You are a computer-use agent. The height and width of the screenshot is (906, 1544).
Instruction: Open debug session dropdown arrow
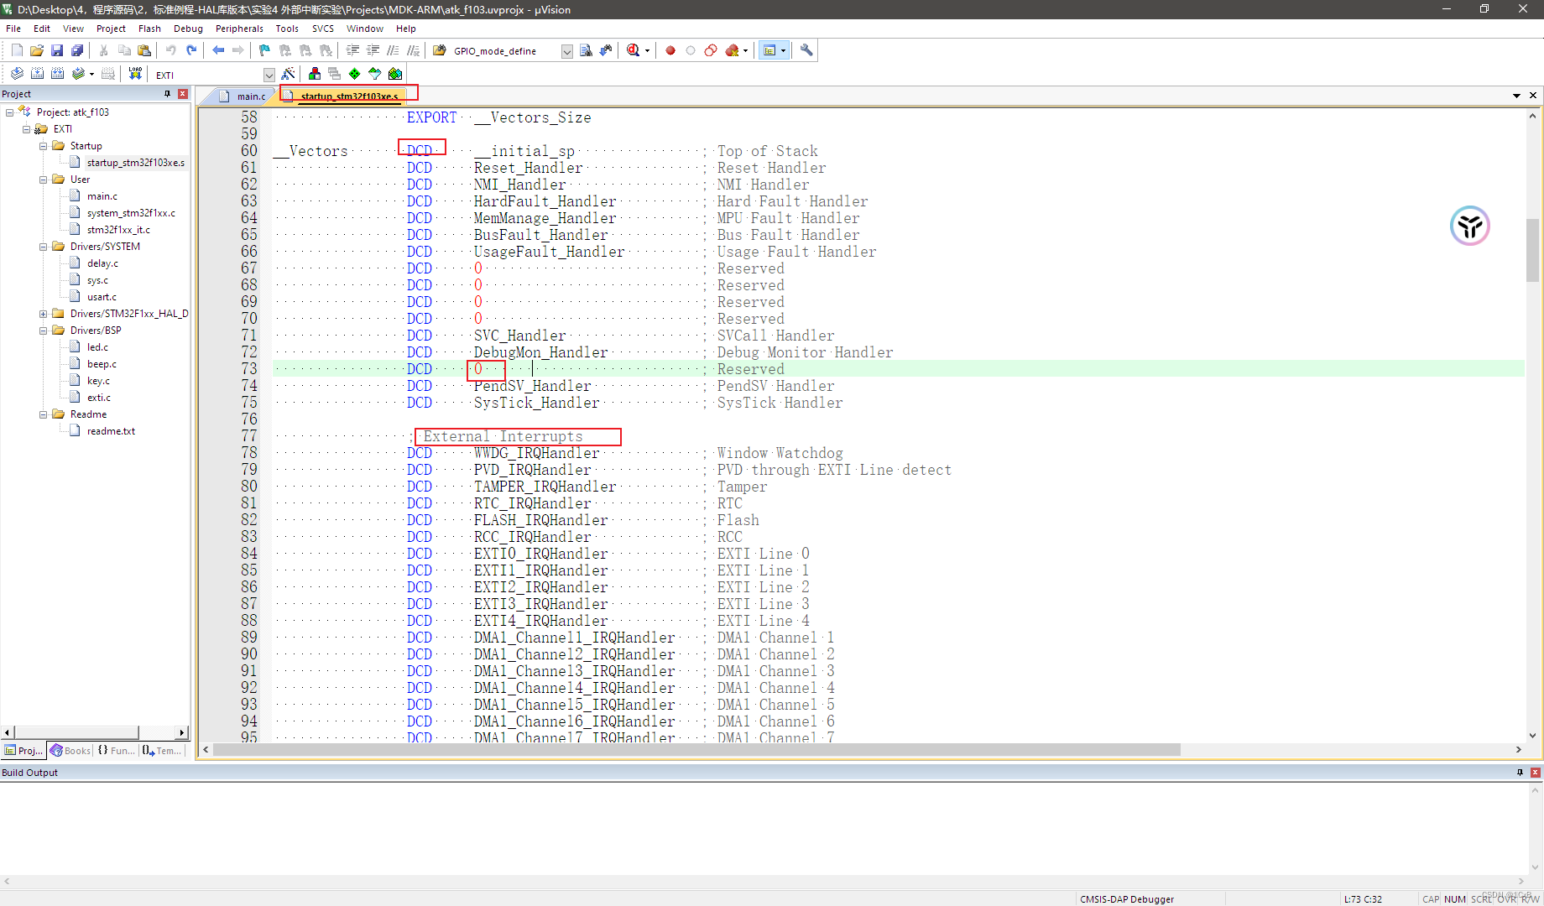tap(647, 50)
